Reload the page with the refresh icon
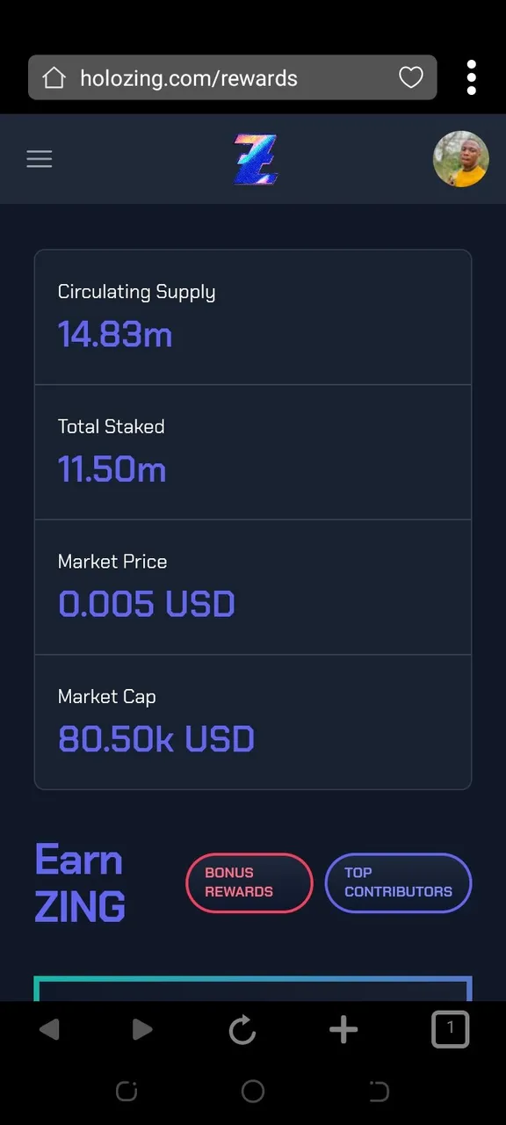 [242, 1029]
